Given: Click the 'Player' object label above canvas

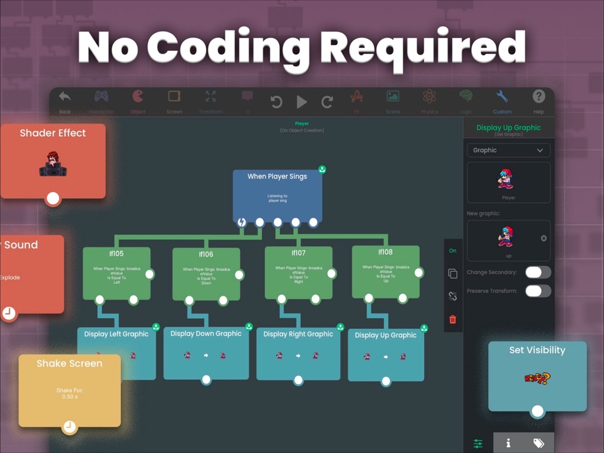Looking at the screenshot, I should click(301, 123).
